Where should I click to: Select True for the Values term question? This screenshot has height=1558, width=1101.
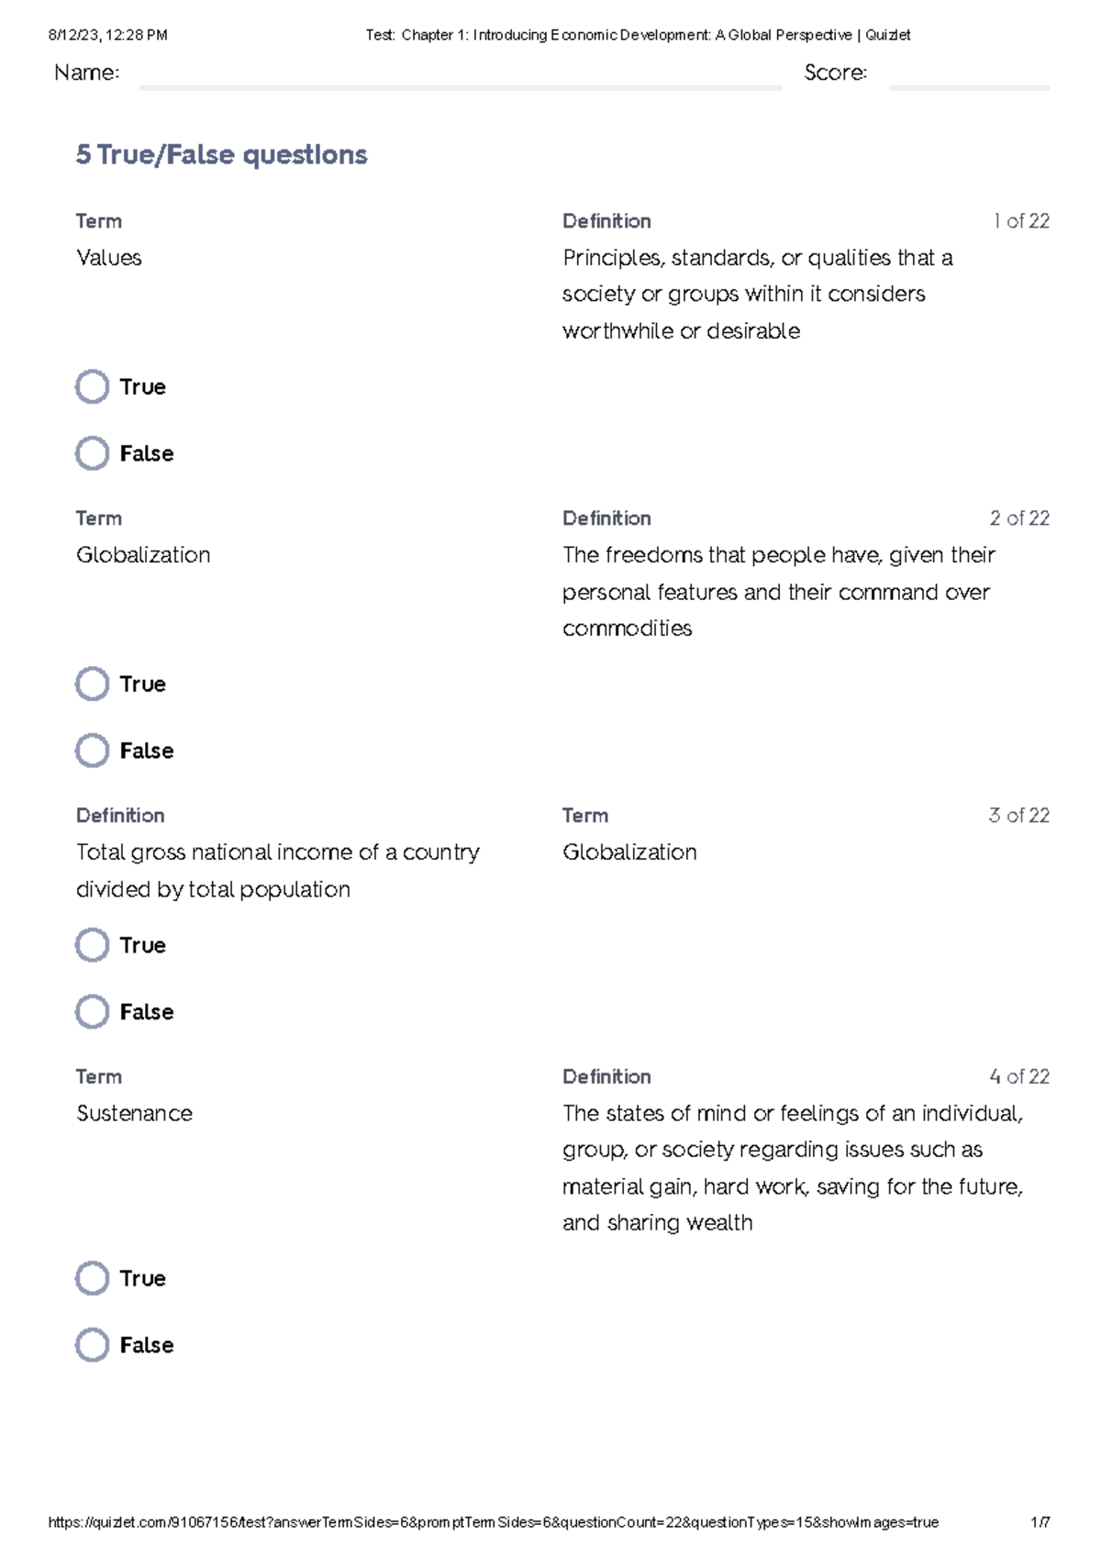pyautogui.click(x=92, y=387)
